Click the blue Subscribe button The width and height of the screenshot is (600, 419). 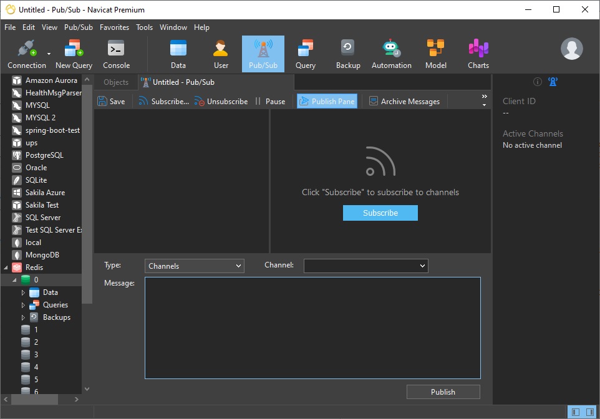380,213
